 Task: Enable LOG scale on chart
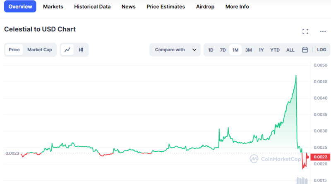click(x=321, y=50)
